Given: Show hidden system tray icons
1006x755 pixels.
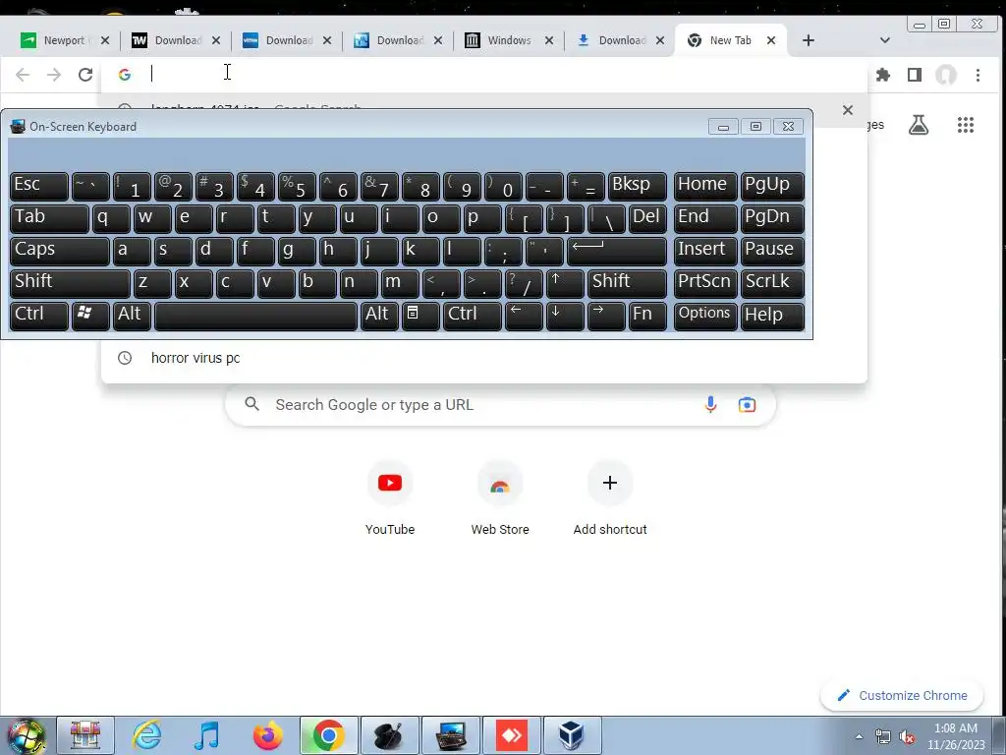Looking at the screenshot, I should tap(859, 736).
